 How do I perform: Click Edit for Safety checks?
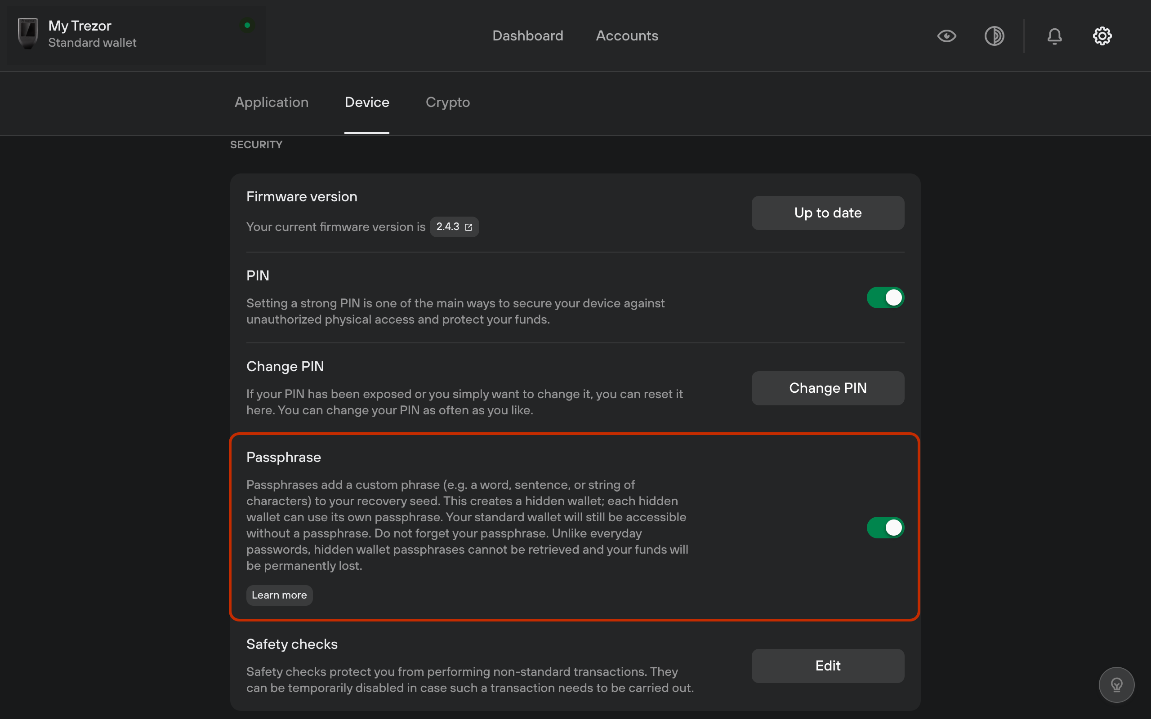[828, 666]
